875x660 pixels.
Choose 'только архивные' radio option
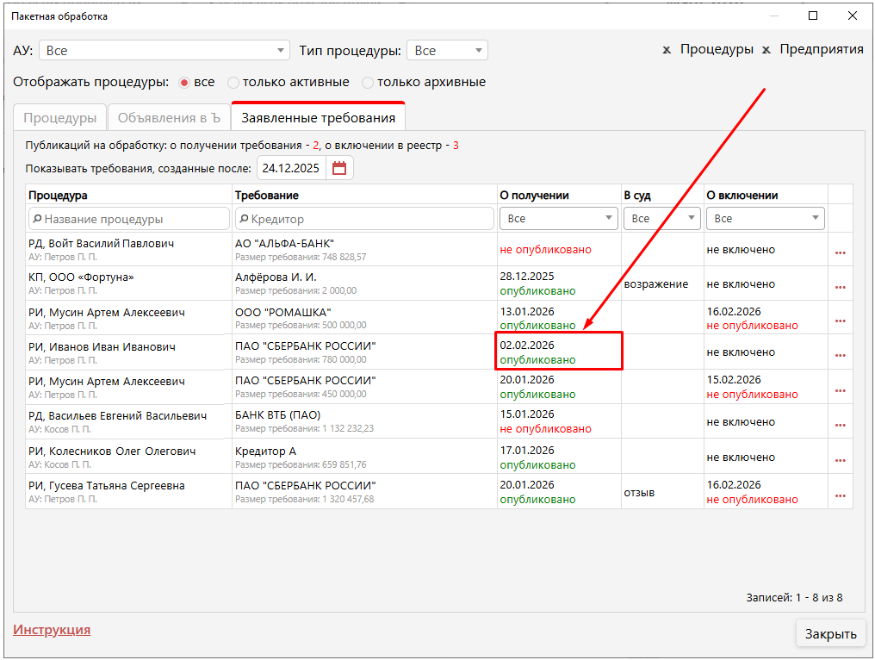tap(368, 83)
